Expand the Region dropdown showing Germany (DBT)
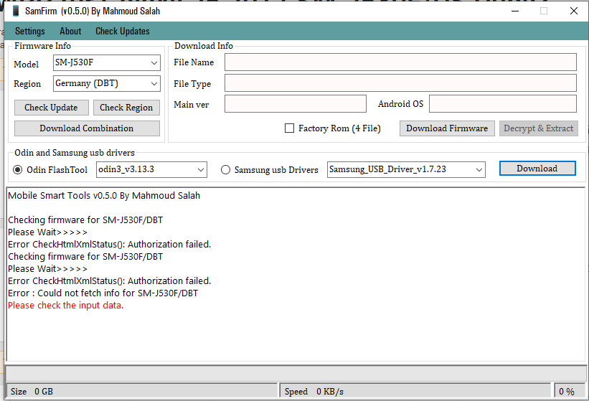The image size is (589, 401). 107,83
